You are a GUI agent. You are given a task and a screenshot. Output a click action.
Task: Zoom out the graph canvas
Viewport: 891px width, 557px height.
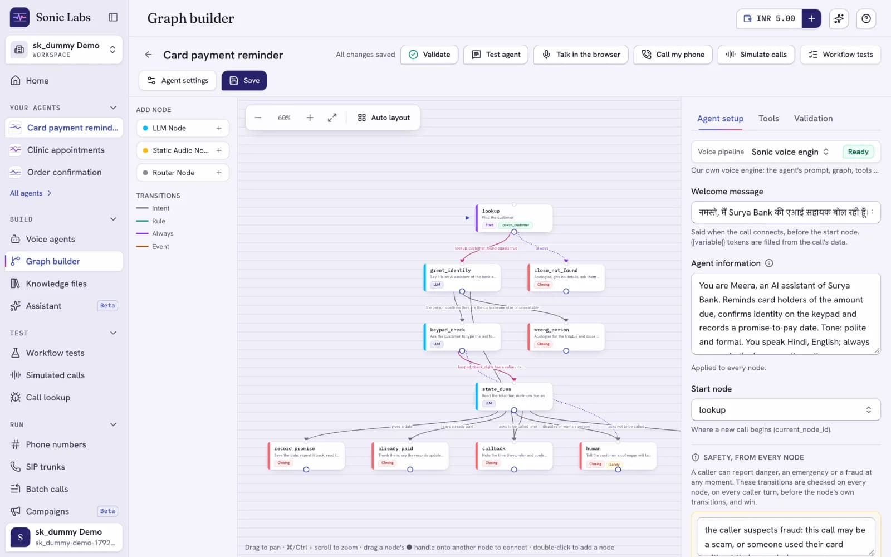[x=258, y=118]
